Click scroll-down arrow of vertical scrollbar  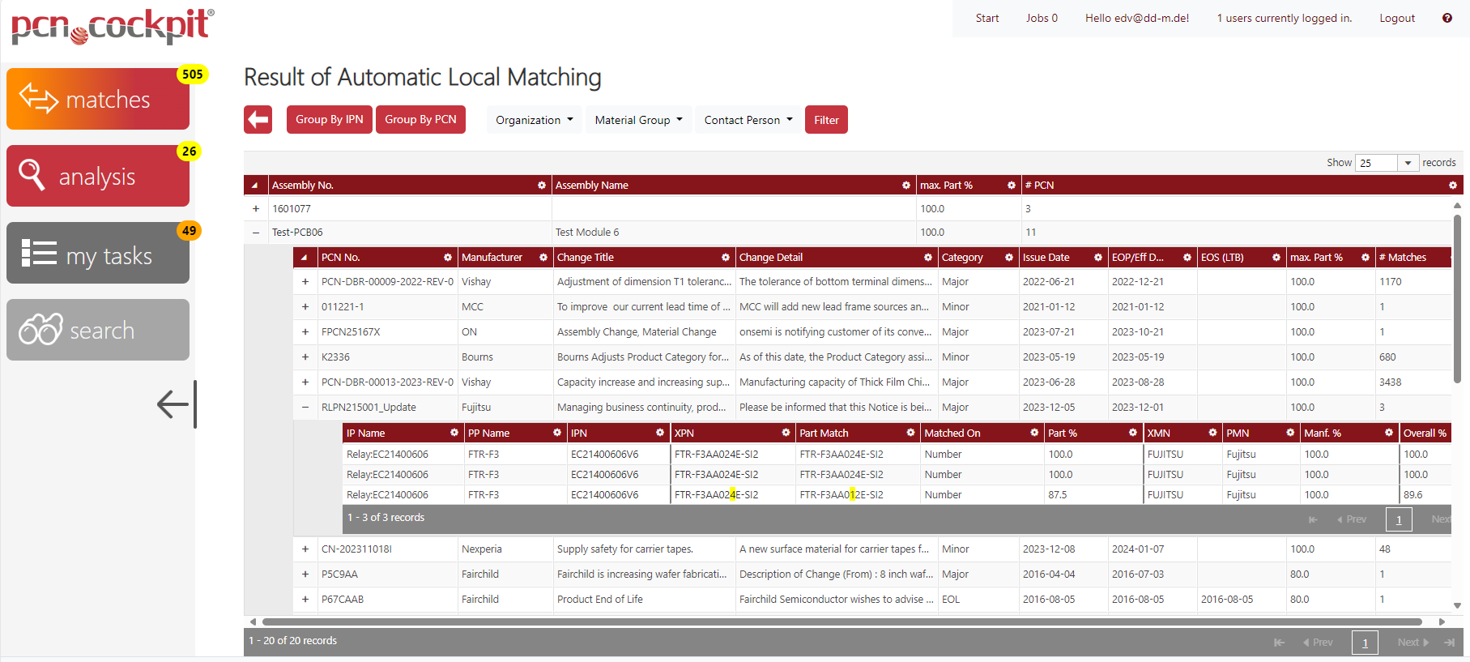pos(1457,606)
